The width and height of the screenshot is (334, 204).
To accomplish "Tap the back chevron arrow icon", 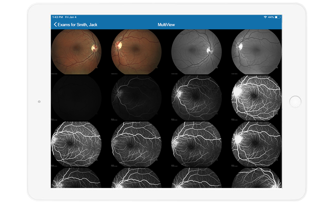I will 55,24.
